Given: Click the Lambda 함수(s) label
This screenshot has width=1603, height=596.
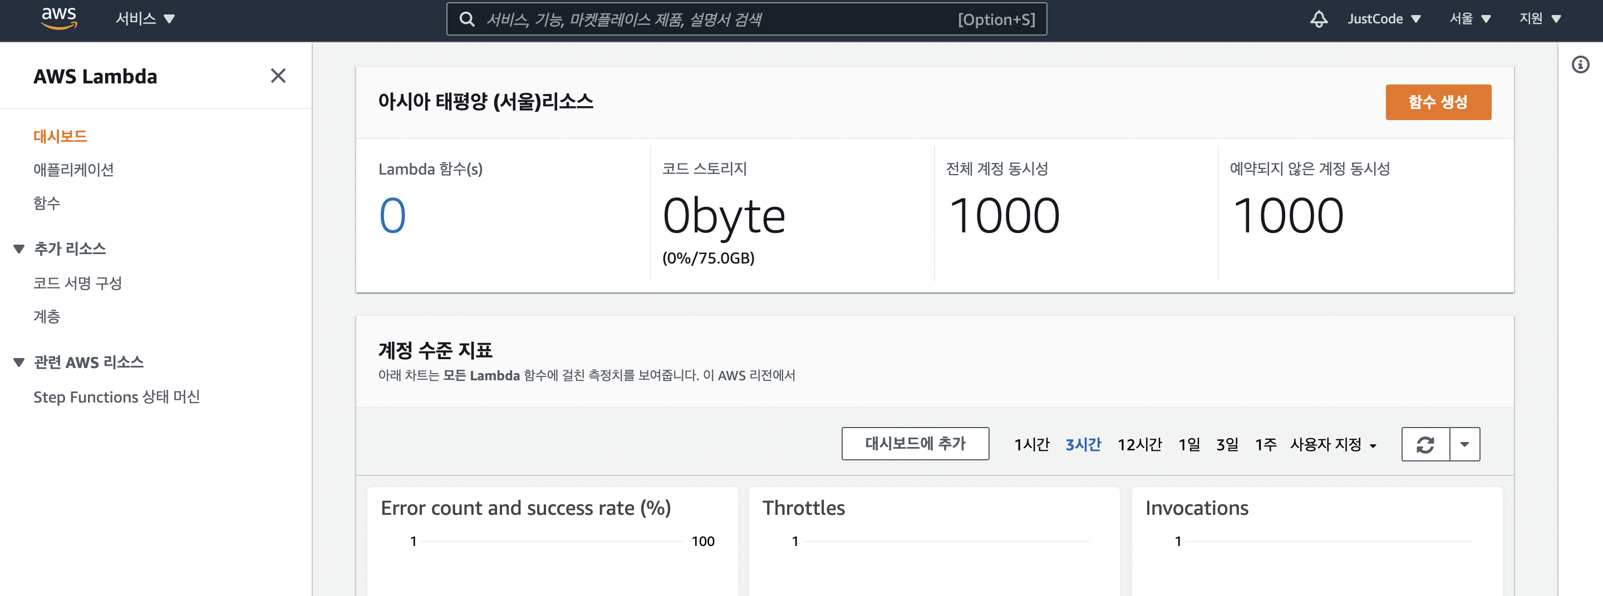Looking at the screenshot, I should [430, 168].
